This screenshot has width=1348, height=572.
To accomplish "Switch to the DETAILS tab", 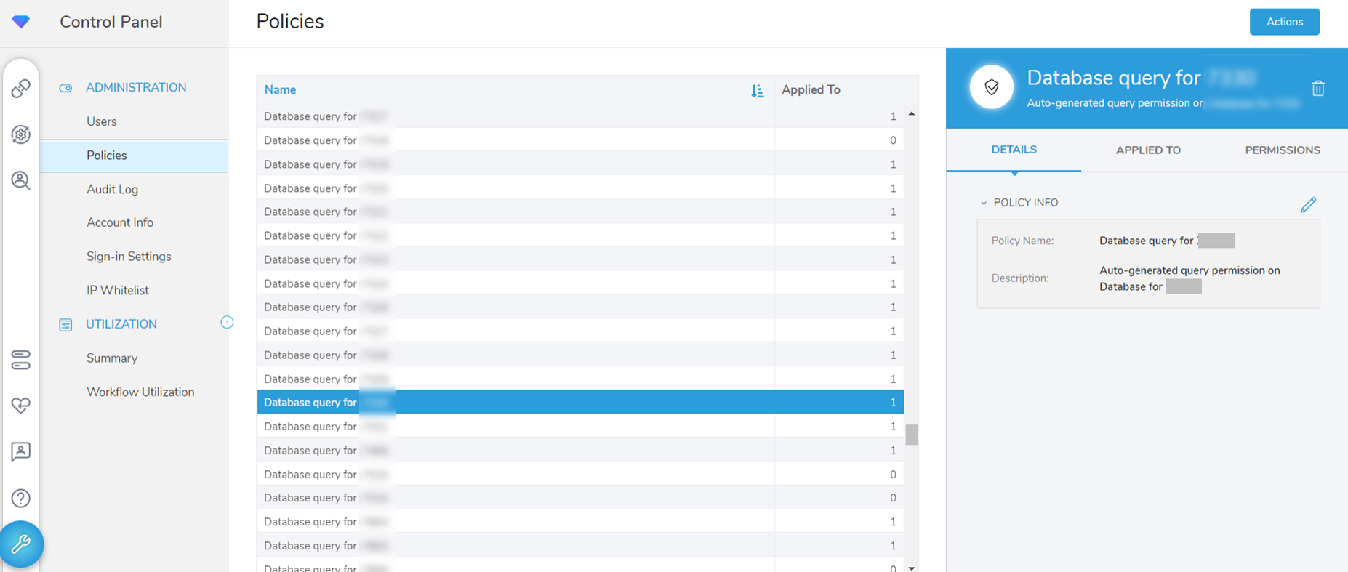I will pos(1014,150).
